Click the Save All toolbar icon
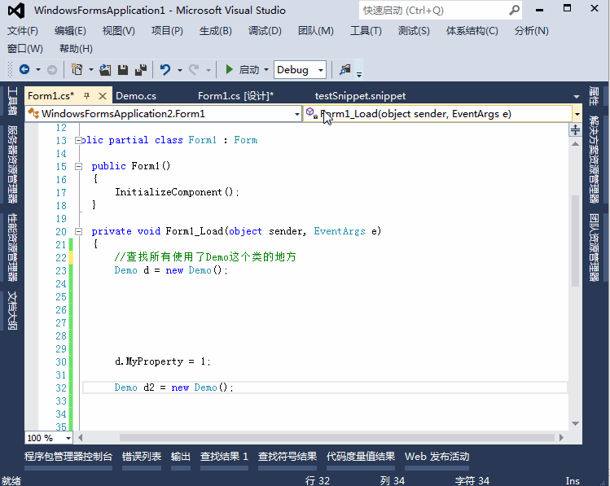Image resolution: width=610 pixels, height=486 pixels. 140,70
